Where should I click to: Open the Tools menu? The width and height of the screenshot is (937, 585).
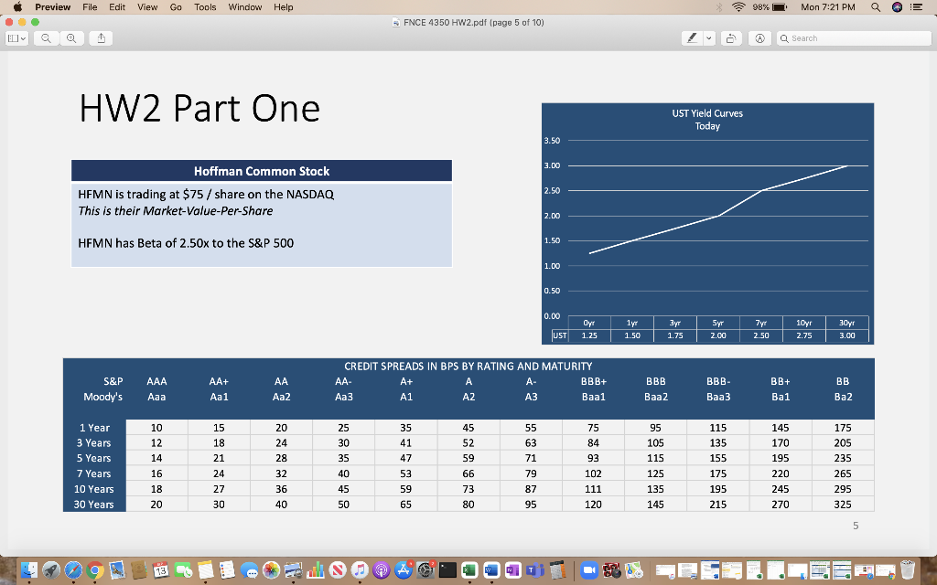point(205,7)
